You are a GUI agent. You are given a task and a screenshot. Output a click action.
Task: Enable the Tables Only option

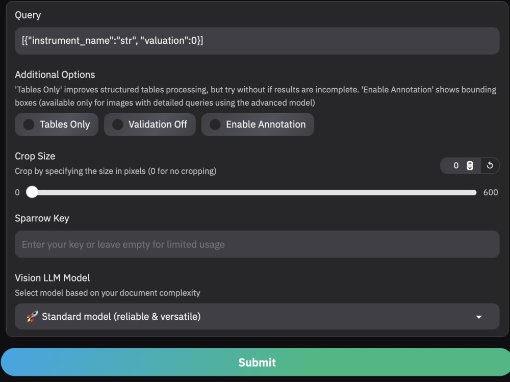[x=57, y=124]
